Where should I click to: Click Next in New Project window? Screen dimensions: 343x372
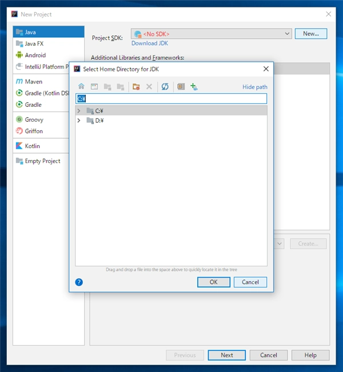pyautogui.click(x=227, y=355)
